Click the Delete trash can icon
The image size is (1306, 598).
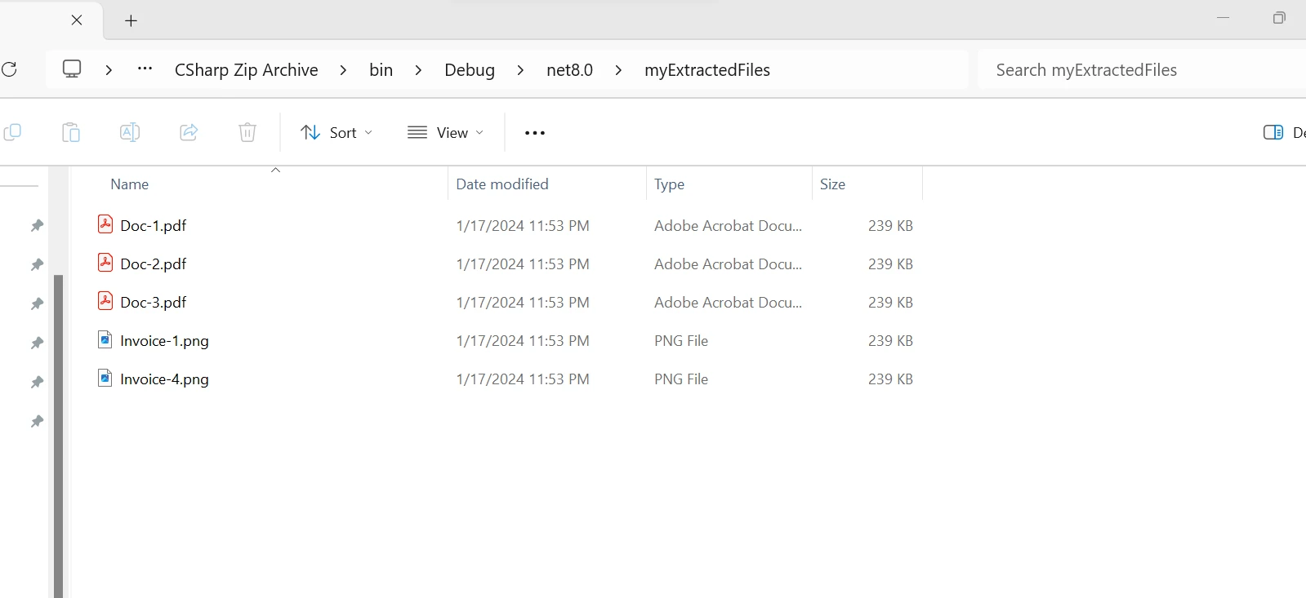pos(247,132)
